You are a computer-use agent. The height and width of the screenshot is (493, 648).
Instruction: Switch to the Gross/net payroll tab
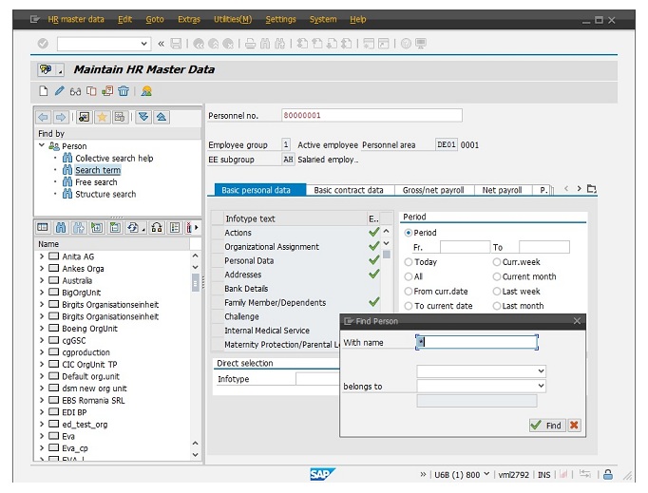click(x=433, y=190)
